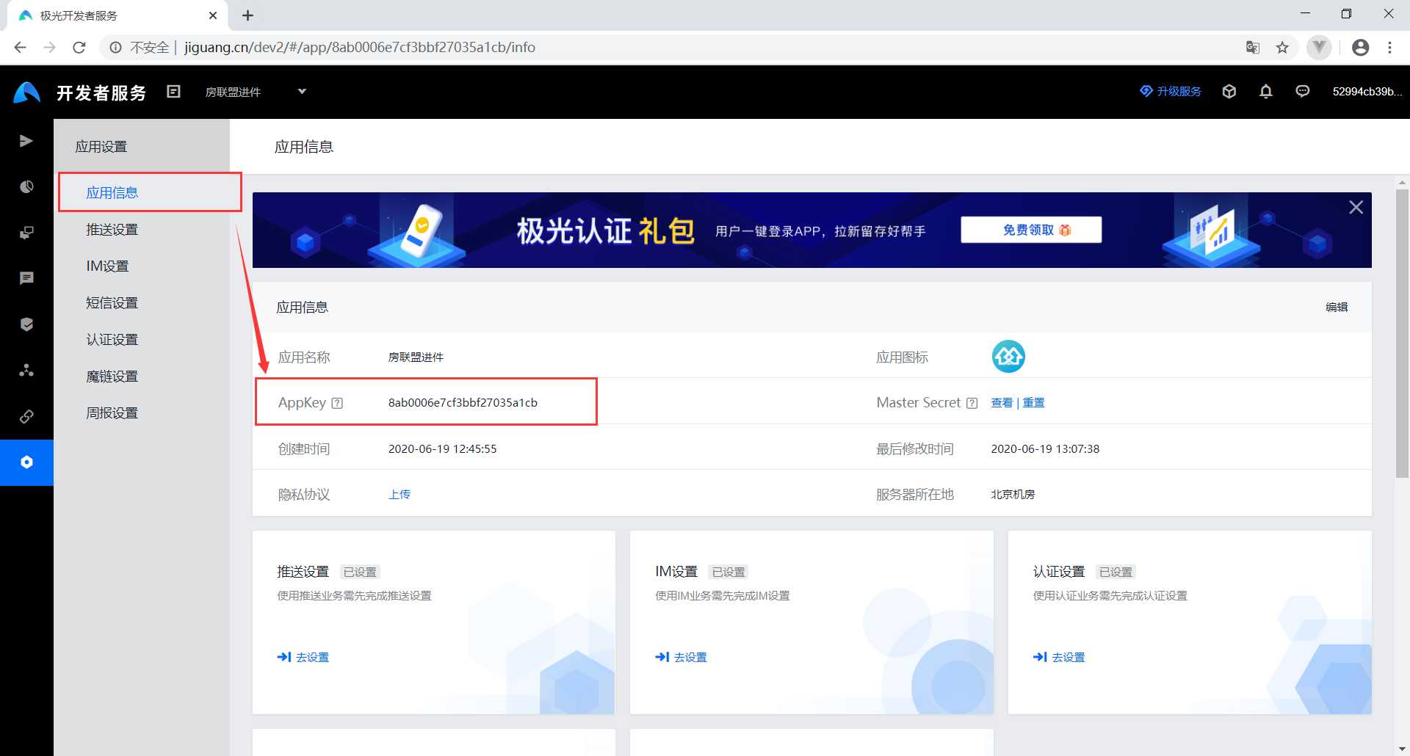Click the AppKey help question icon

(x=337, y=403)
